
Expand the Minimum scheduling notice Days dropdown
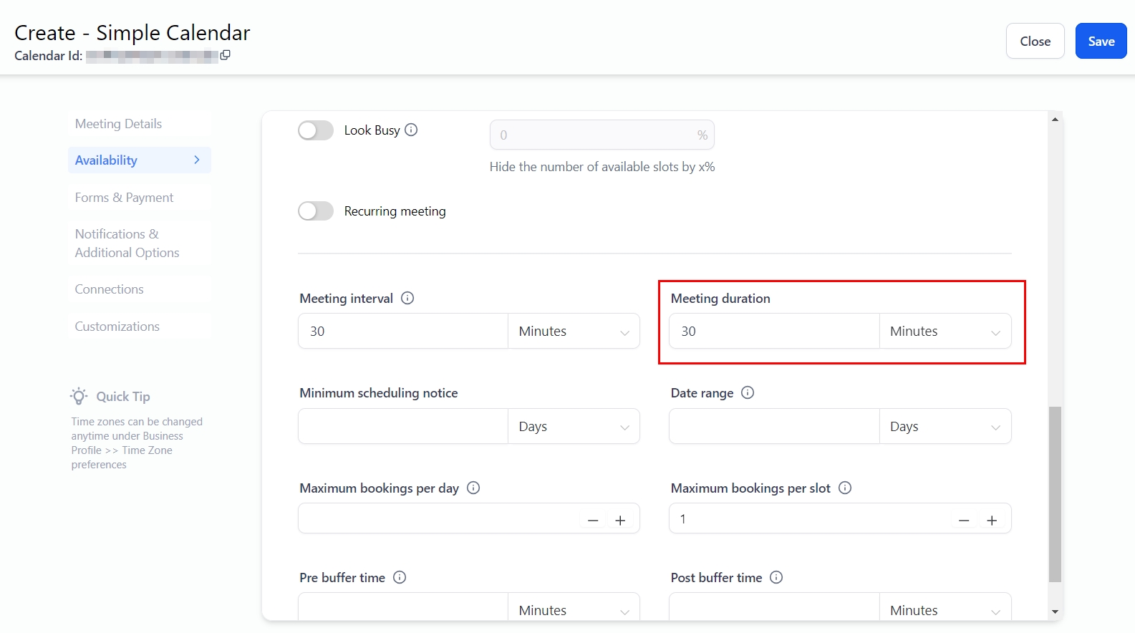coord(574,427)
